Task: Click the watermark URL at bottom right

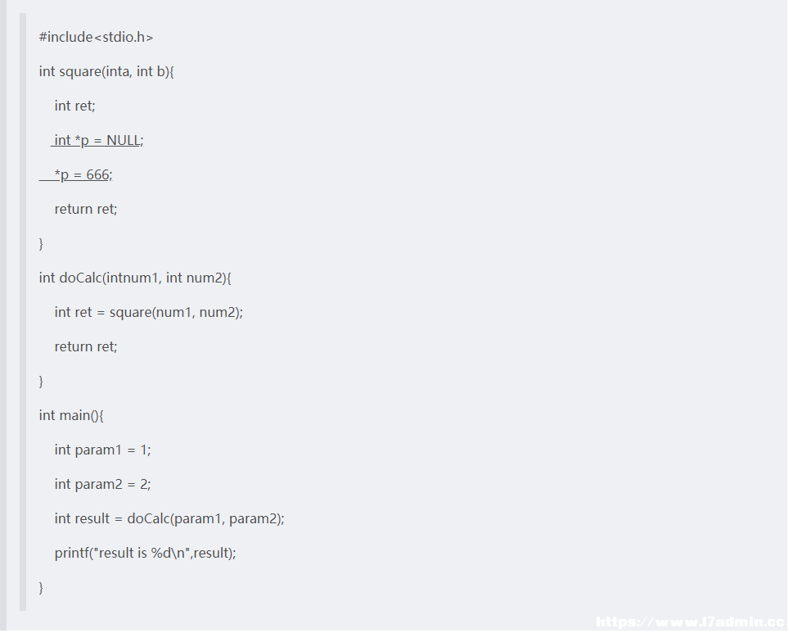Action: point(692,622)
